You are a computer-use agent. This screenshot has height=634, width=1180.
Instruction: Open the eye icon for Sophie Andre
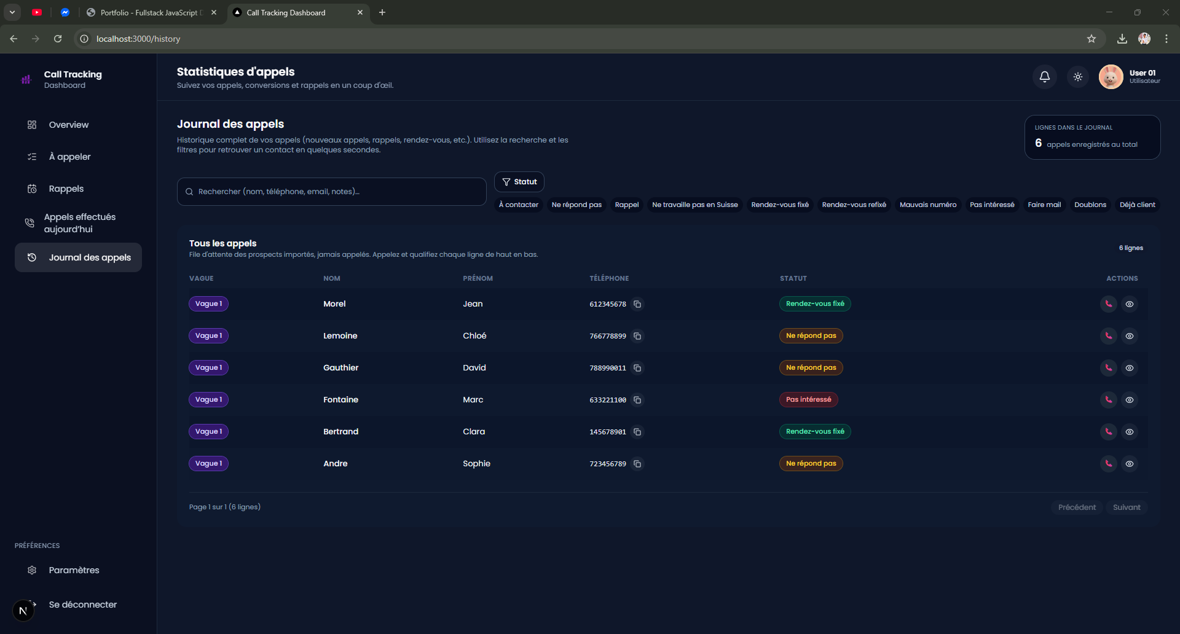1129,464
